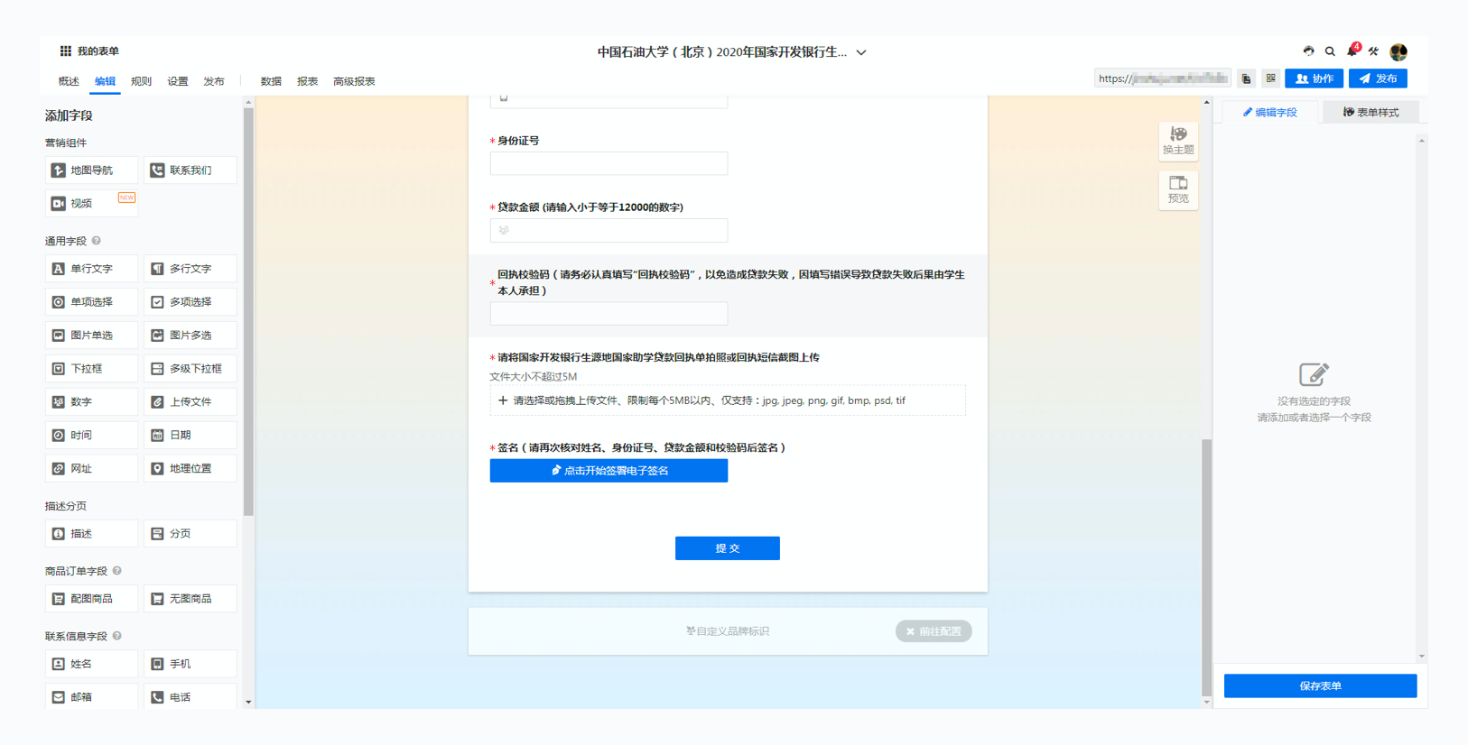The image size is (1468, 745).
Task: Add a 地理位置 field
Action: pyautogui.click(x=190, y=469)
